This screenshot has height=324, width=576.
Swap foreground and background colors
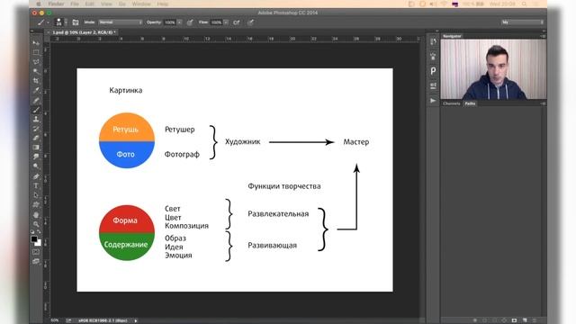pyautogui.click(x=39, y=232)
